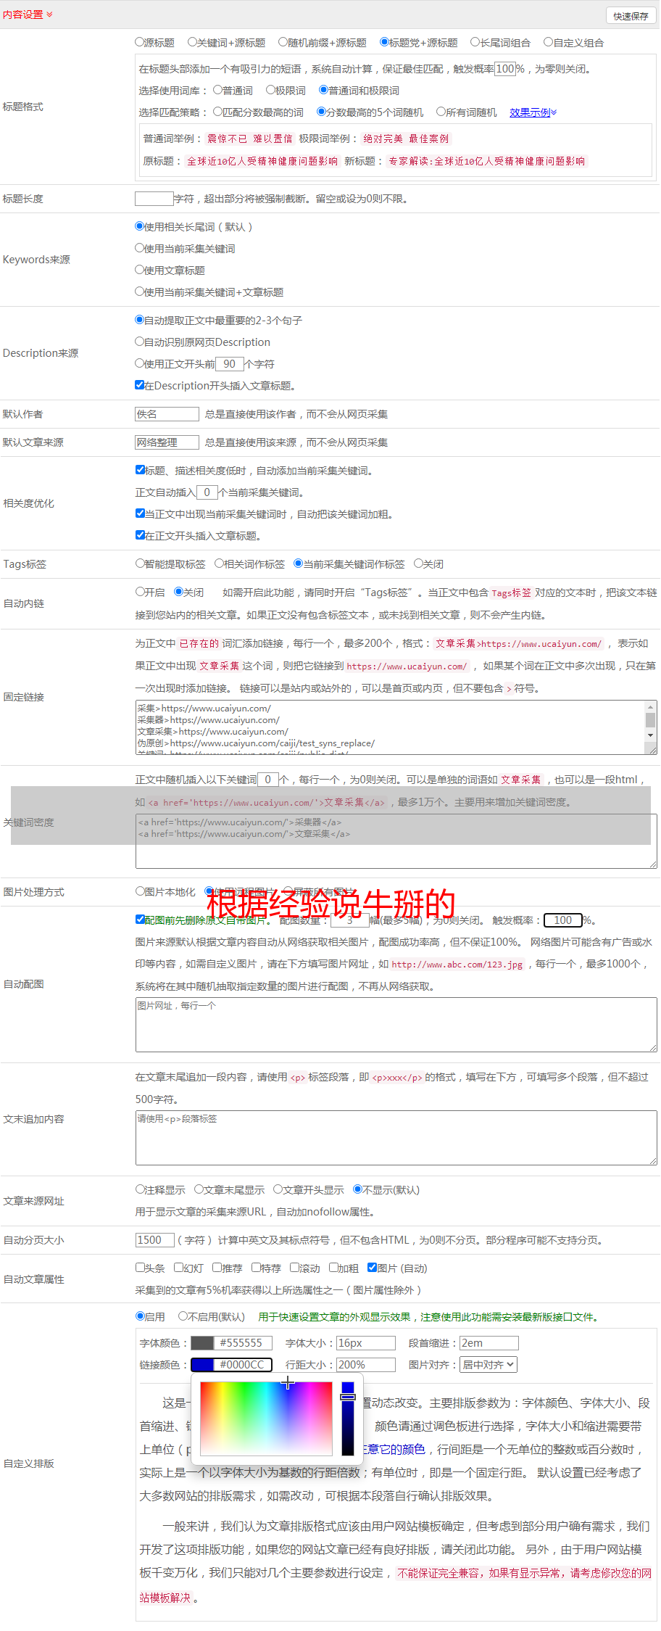
Task: Click the #0000CC link color field
Action: coord(243,1365)
